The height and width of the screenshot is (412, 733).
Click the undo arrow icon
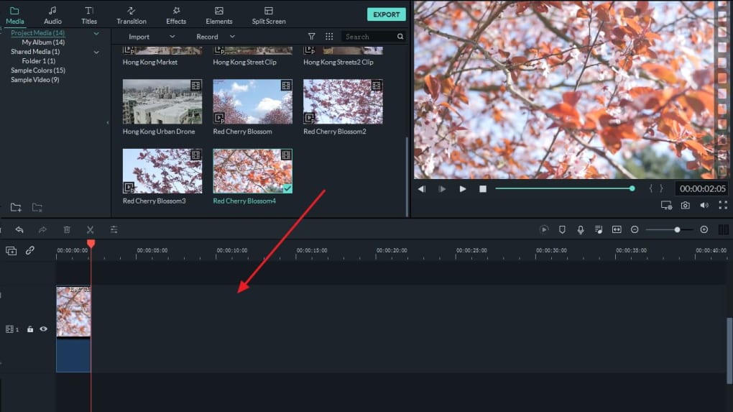(19, 229)
